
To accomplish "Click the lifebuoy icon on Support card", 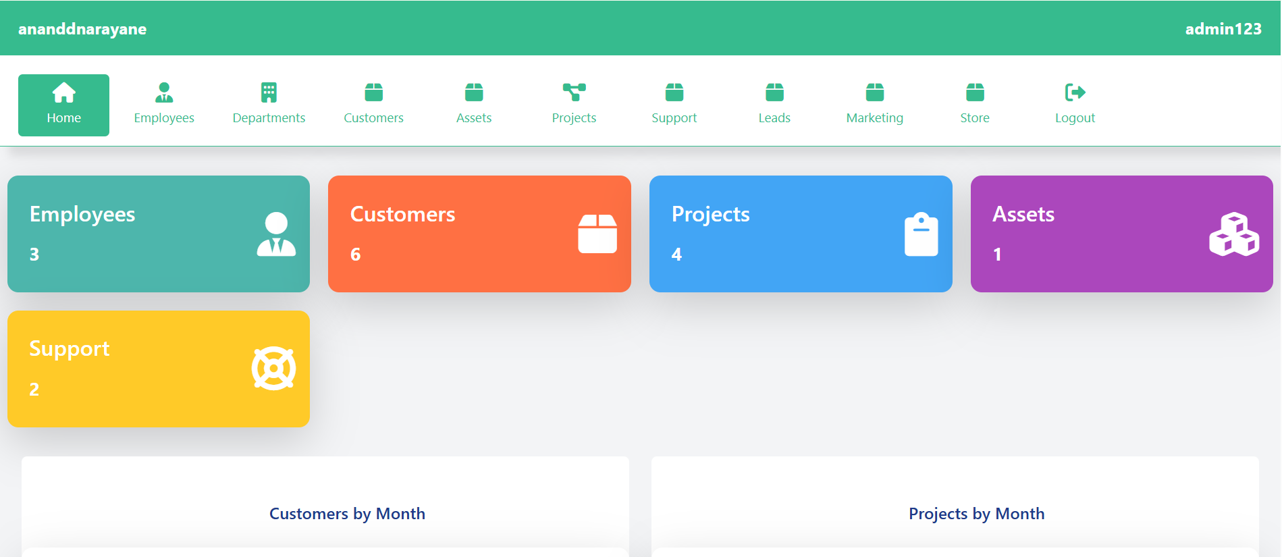I will click(x=273, y=369).
